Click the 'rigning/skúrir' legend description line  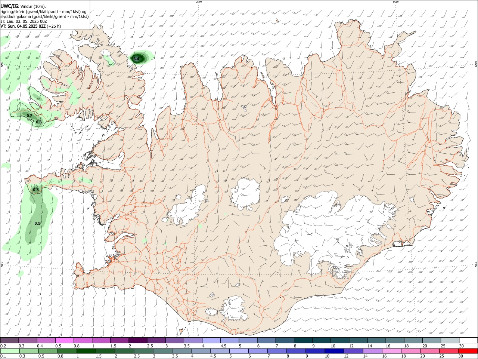(x=43, y=11)
